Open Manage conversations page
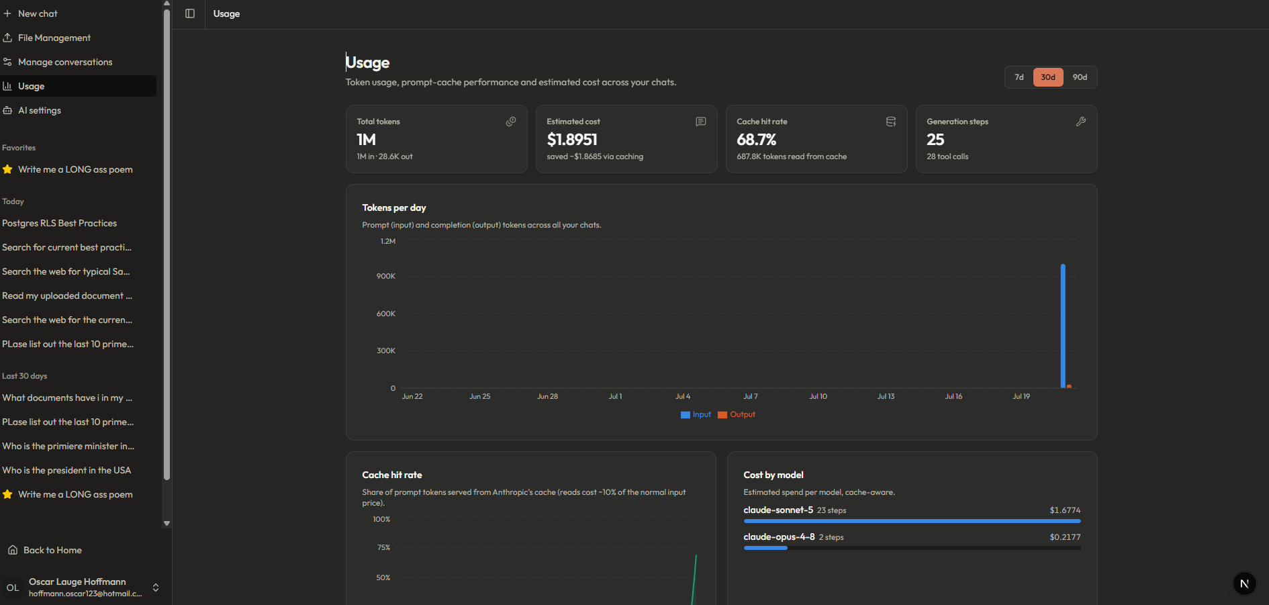This screenshot has width=1269, height=605. point(78,62)
